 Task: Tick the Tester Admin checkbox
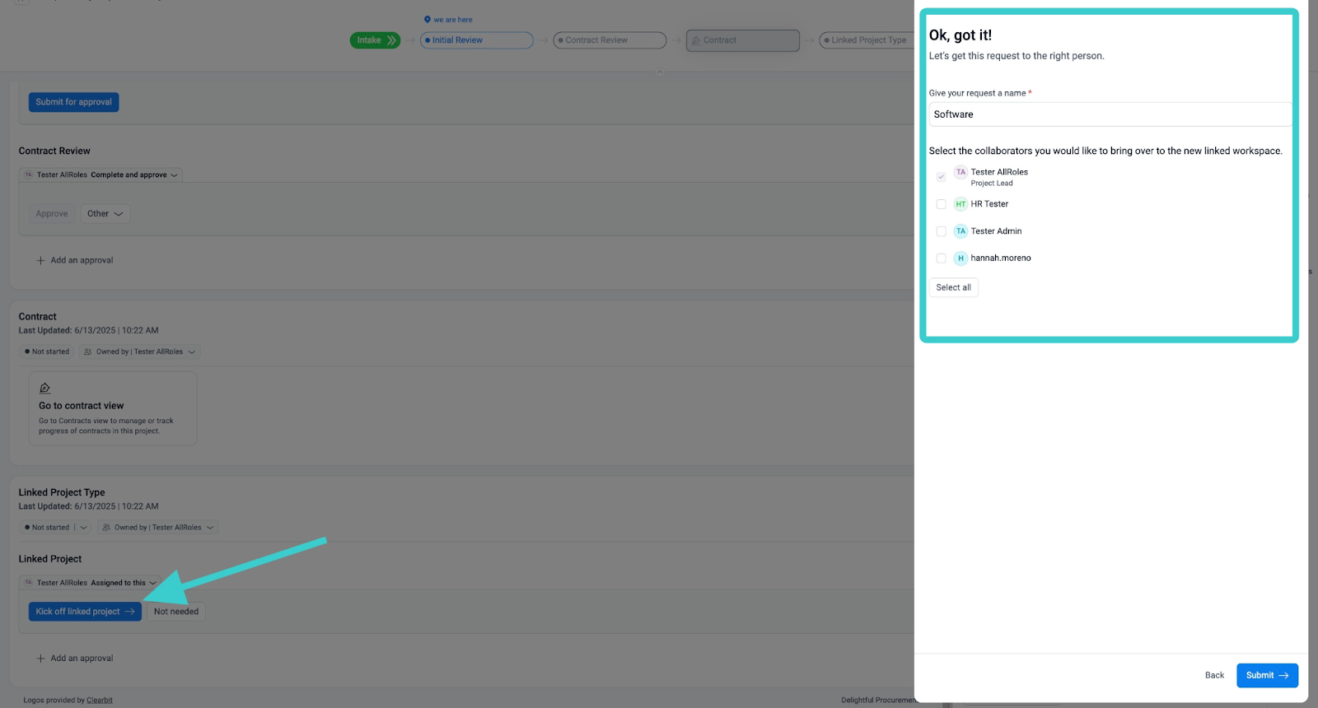point(941,231)
